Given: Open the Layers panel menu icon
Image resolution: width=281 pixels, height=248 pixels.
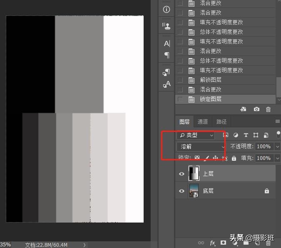Looking at the screenshot, I should 277,121.
